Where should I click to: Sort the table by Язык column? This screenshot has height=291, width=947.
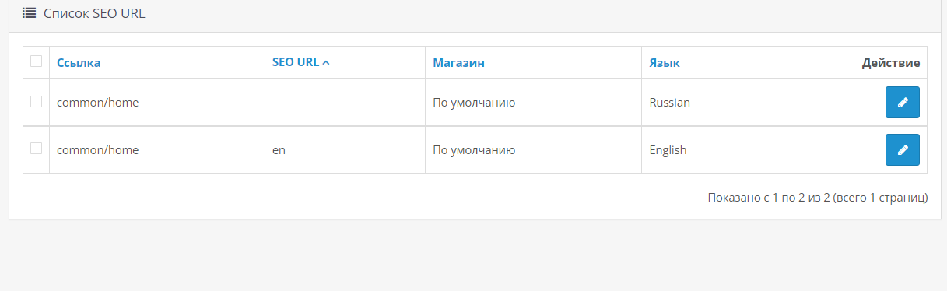pos(665,63)
